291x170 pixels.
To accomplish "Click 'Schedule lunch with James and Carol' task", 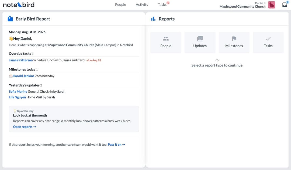I will tap(59, 60).
